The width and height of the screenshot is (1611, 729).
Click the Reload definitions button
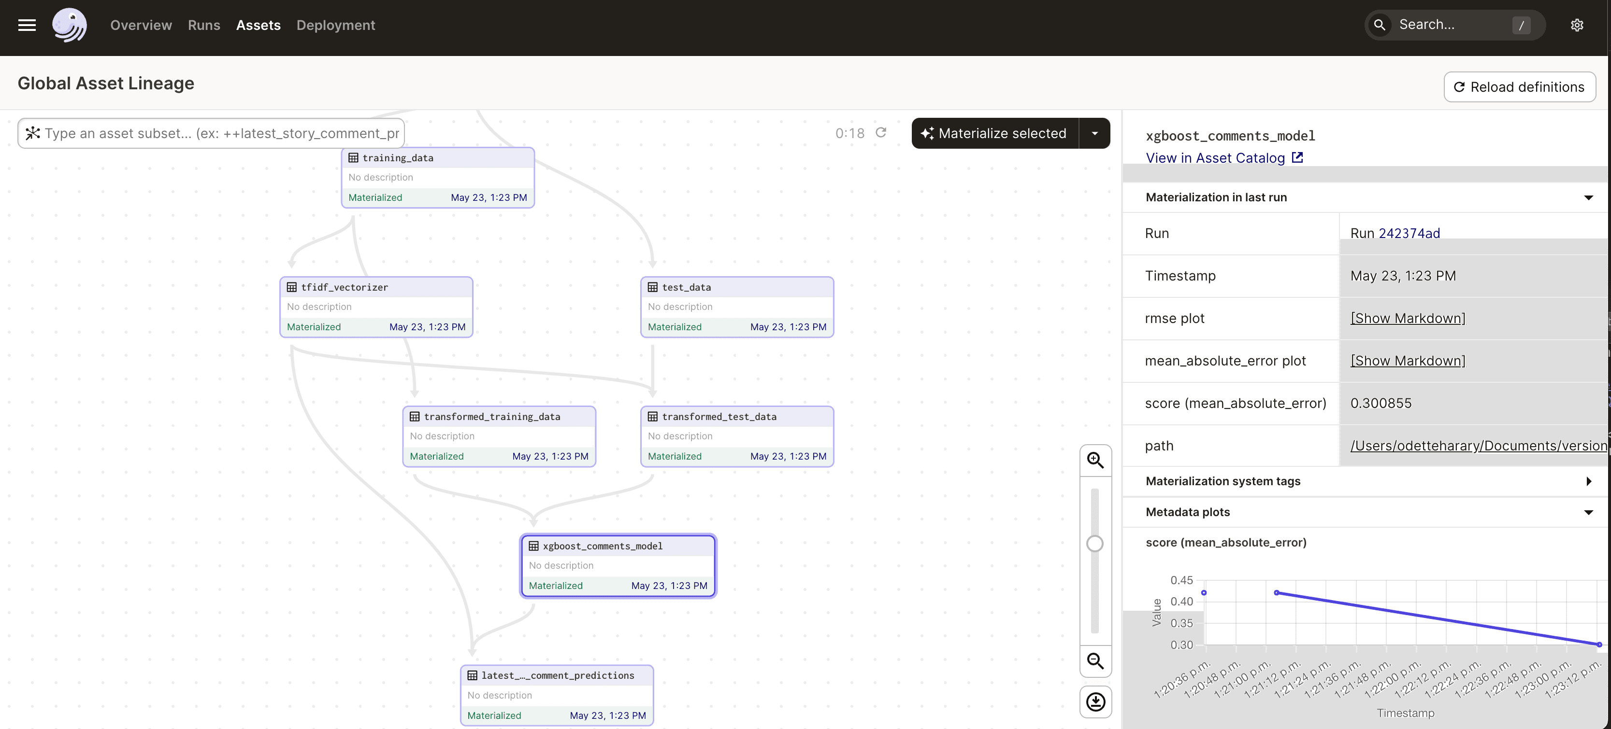(1519, 87)
